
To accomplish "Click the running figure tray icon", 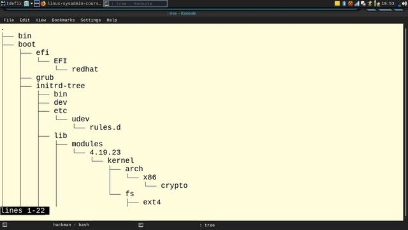I will click(370, 4).
